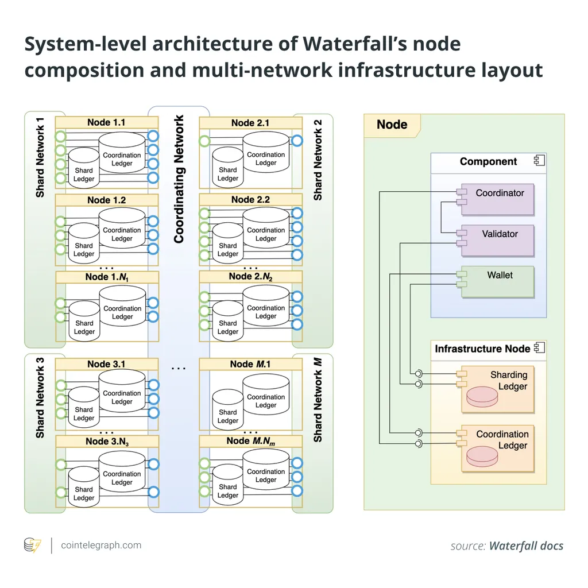The image size is (588, 588).
Task: Click the Node 2.1 header
Action: [x=250, y=123]
